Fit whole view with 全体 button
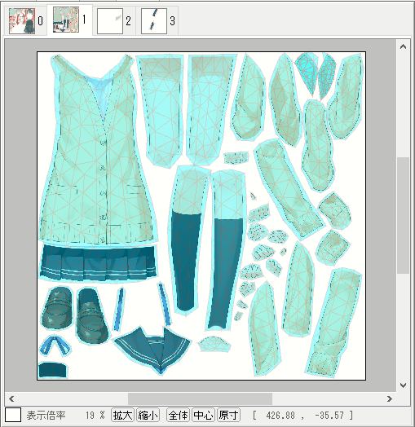 point(179,415)
